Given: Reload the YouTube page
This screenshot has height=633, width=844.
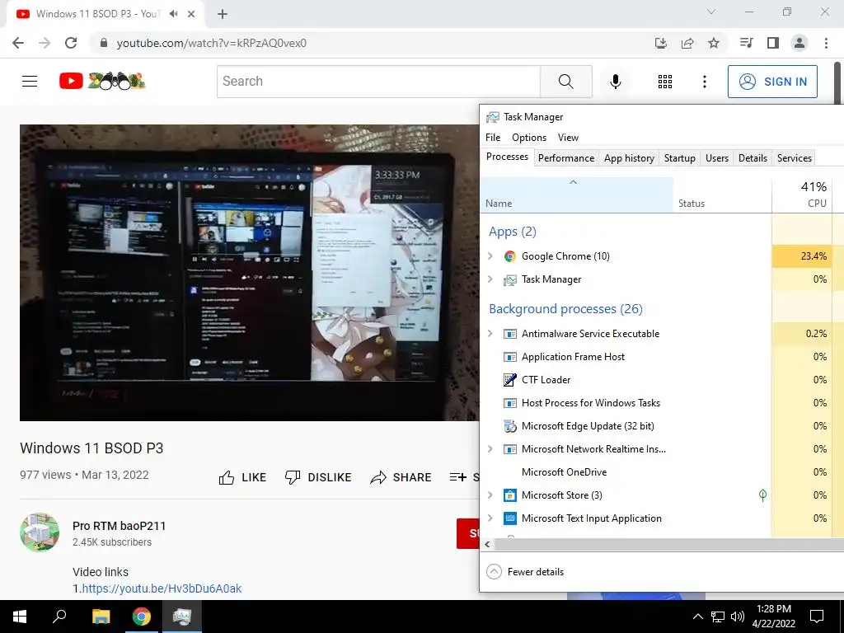Looking at the screenshot, I should 71,43.
